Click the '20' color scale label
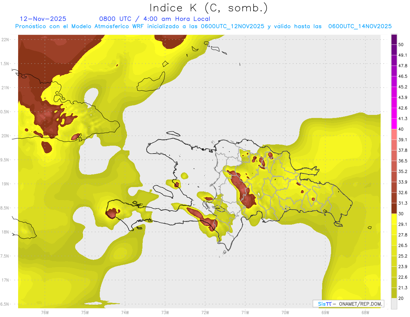The image size is (410, 317). 401,298
